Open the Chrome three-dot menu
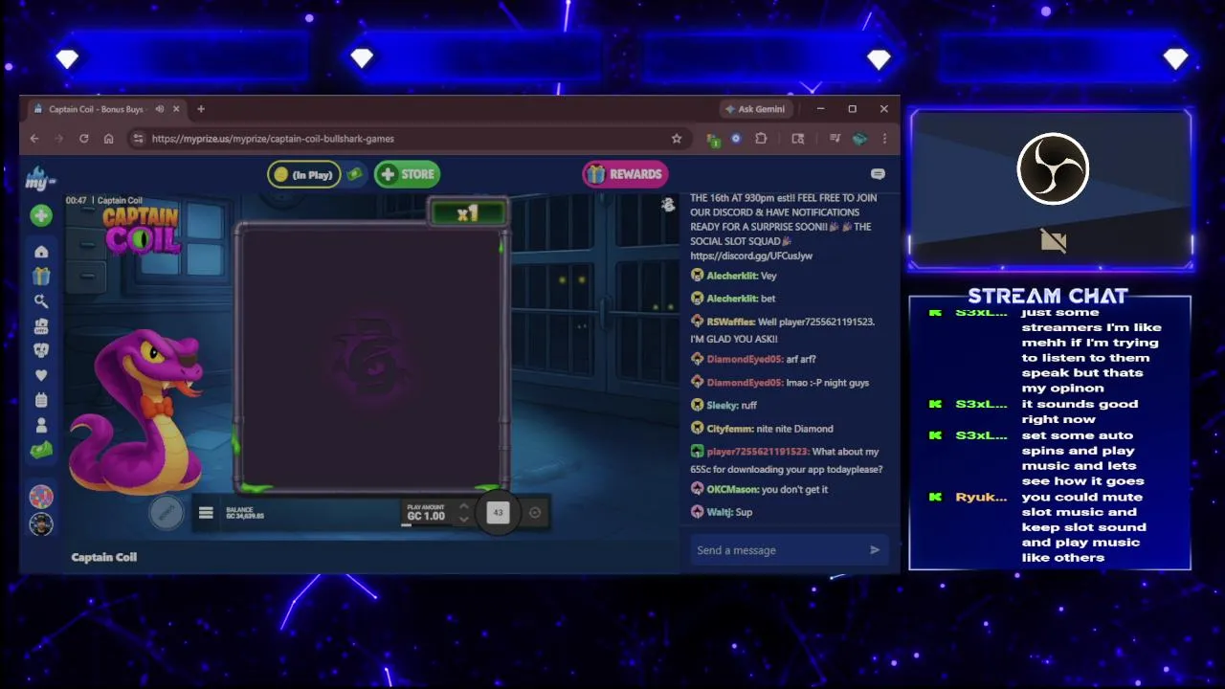 (x=884, y=139)
